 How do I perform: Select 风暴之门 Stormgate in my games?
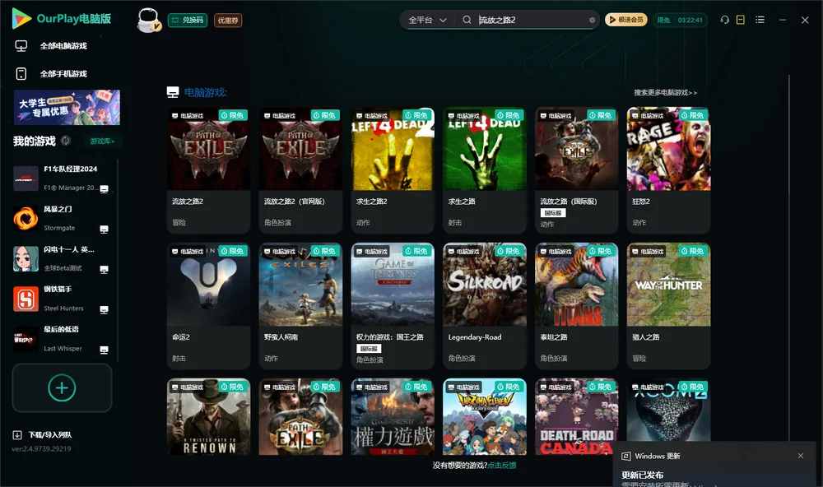tap(62, 218)
